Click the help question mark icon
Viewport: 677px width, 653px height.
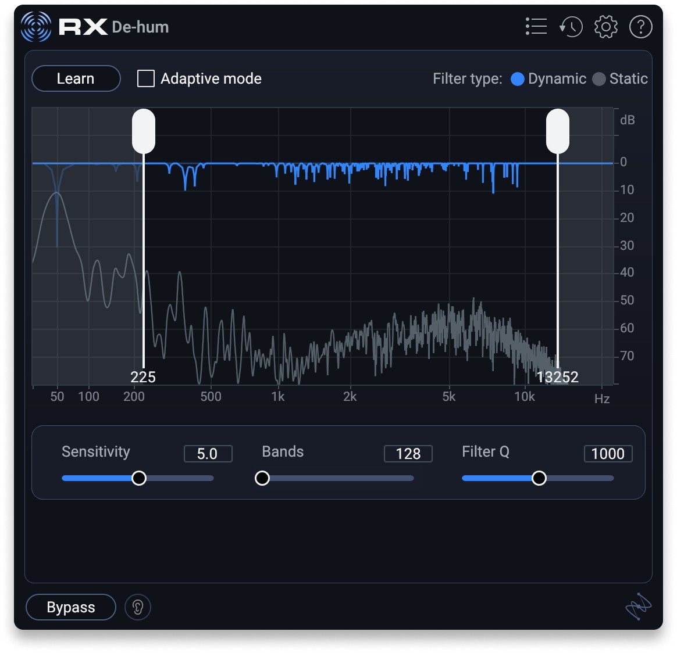coord(640,27)
